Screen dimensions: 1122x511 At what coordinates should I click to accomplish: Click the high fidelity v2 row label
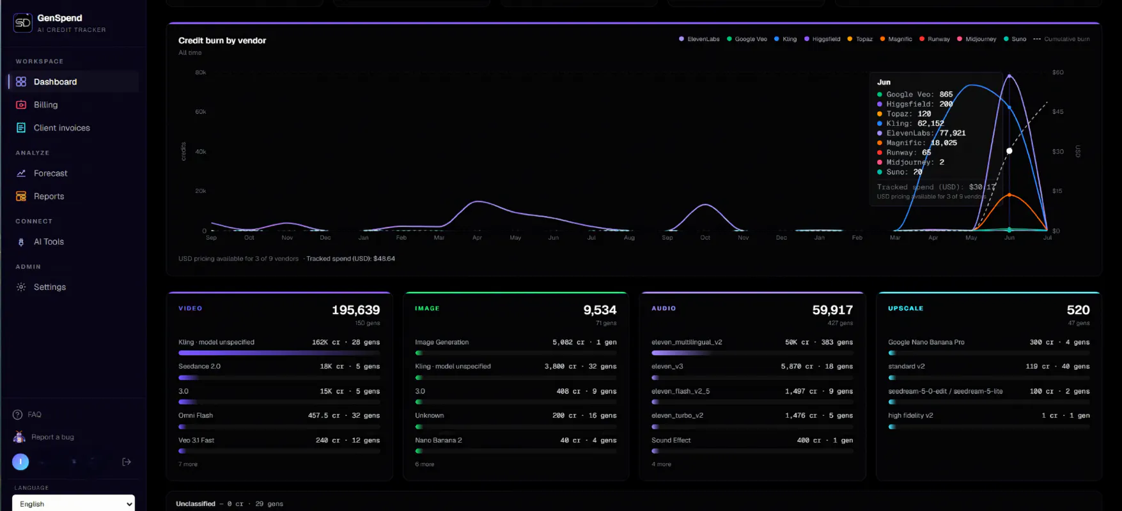(910, 416)
